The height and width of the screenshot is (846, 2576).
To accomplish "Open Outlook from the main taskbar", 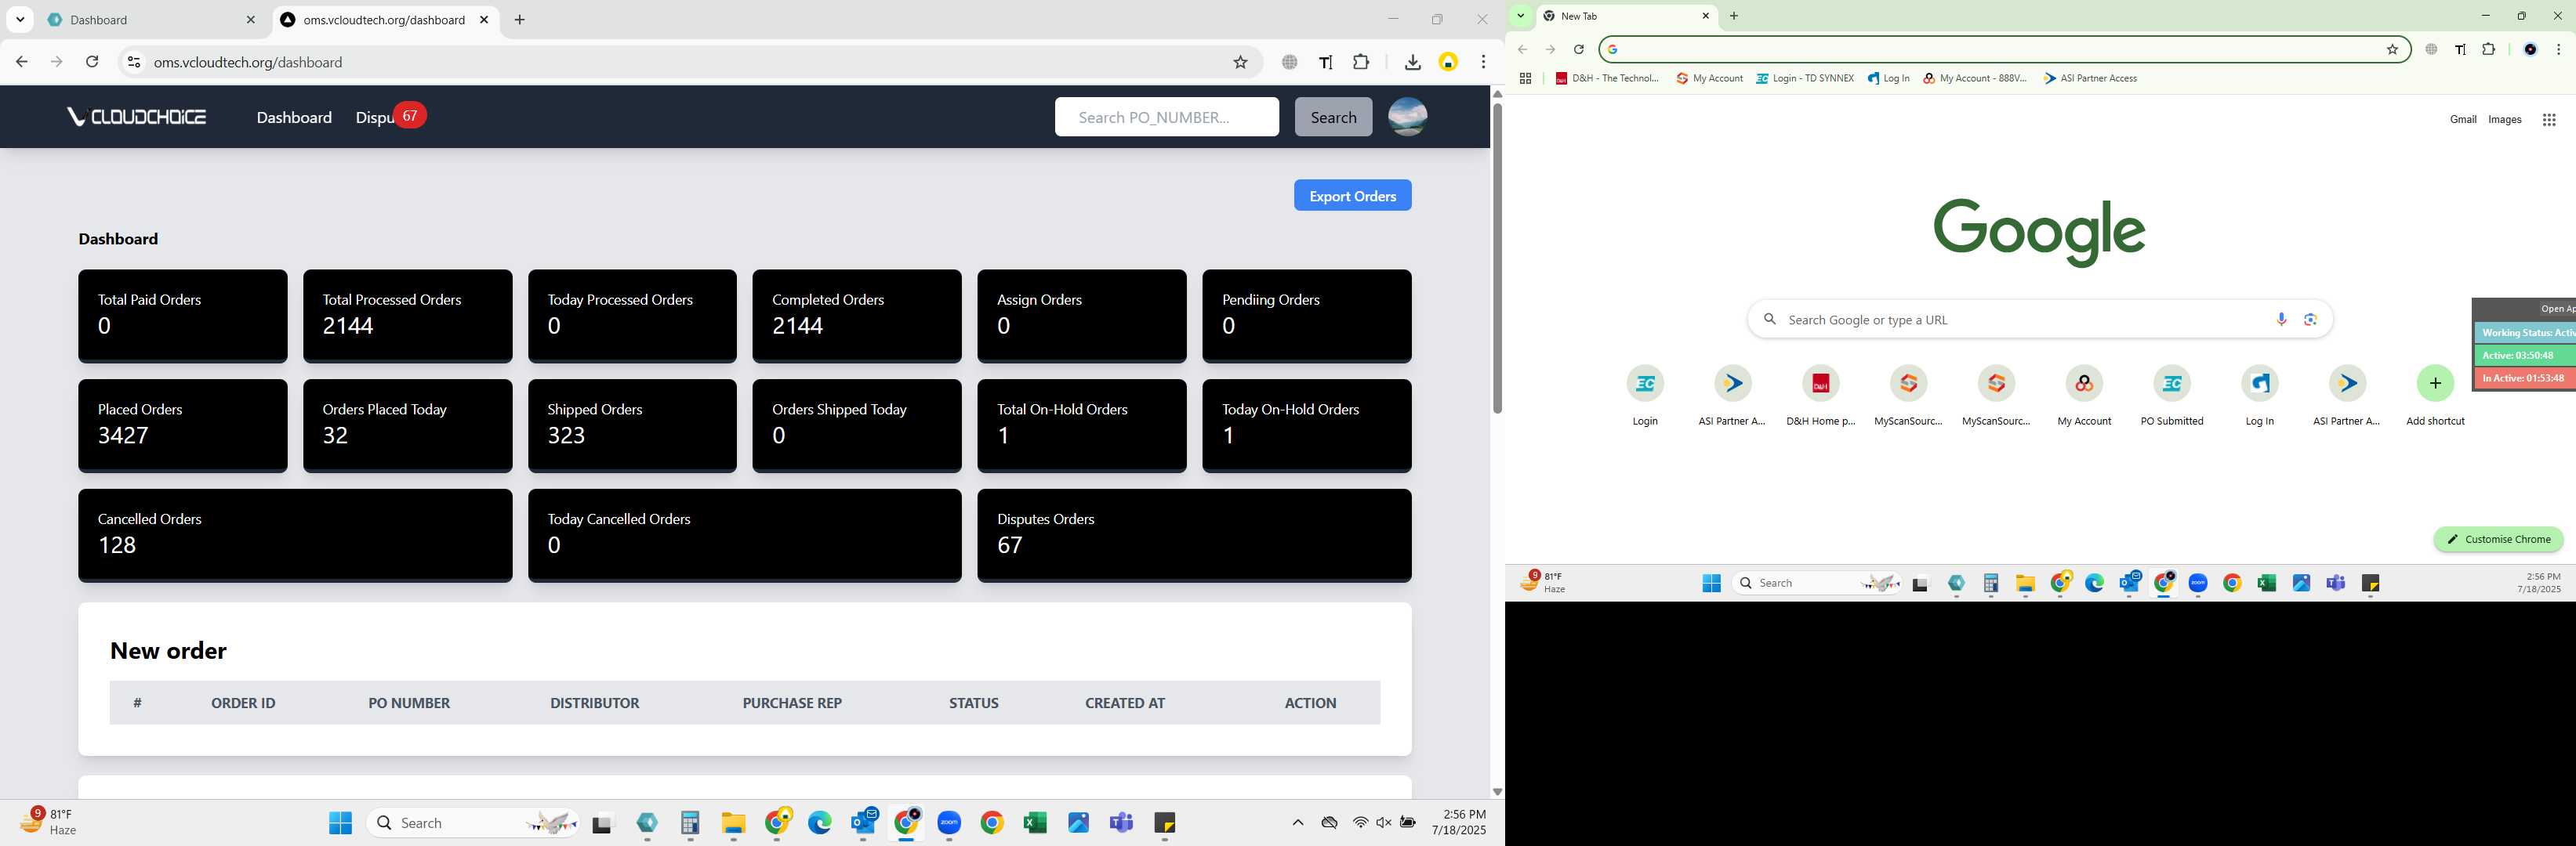I will click(x=864, y=823).
